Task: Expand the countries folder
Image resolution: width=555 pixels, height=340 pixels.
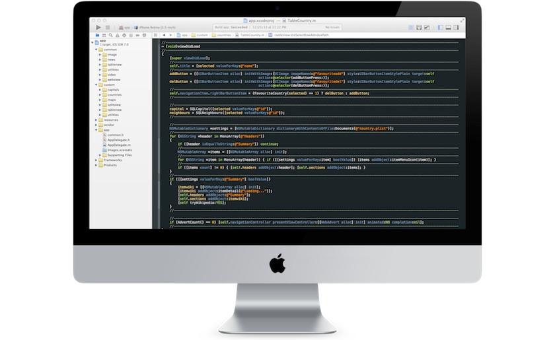Action: (100, 94)
